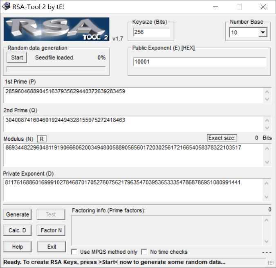Click the Calc. D button
Viewport: 276px width, 268px height.
17,230
